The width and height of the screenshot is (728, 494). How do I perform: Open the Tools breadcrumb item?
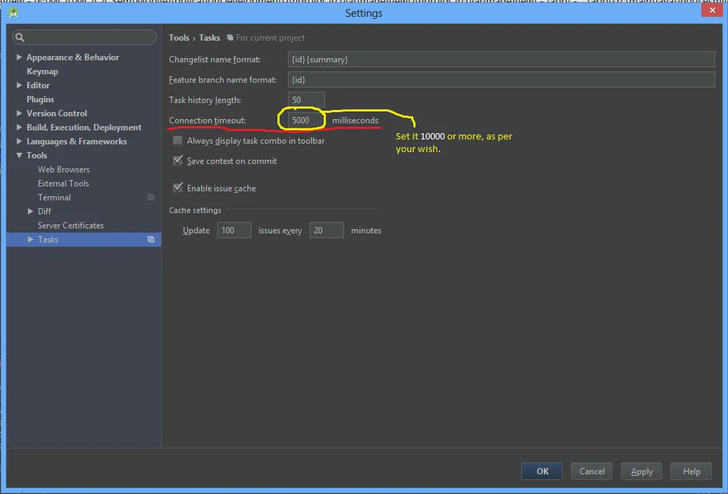click(179, 38)
